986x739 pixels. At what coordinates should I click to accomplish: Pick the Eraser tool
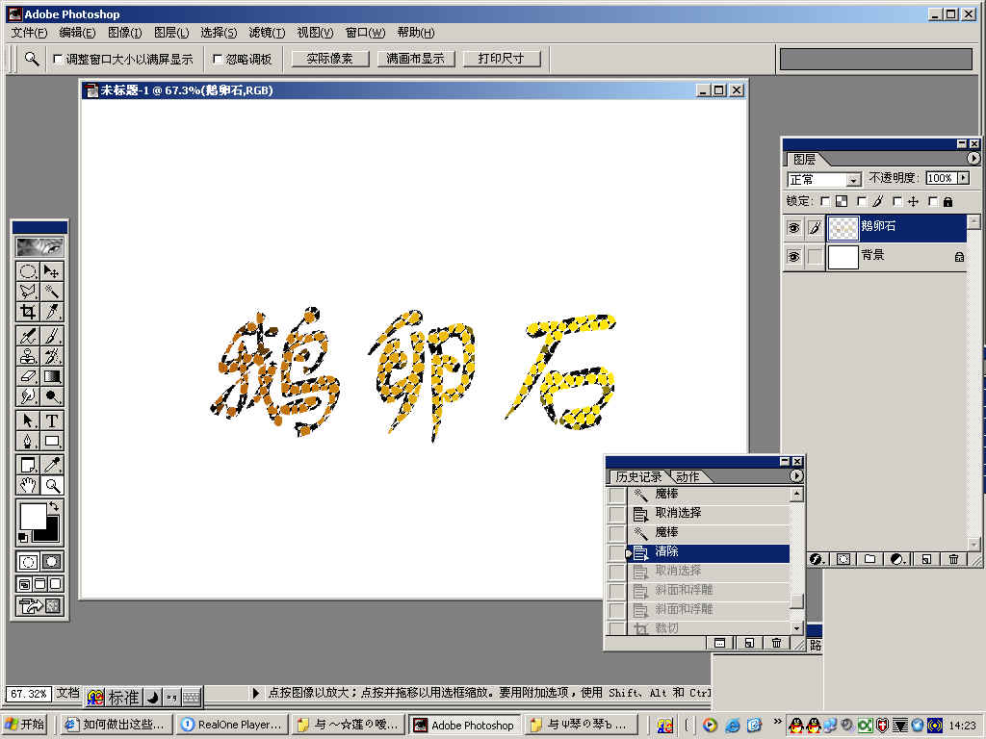point(28,376)
